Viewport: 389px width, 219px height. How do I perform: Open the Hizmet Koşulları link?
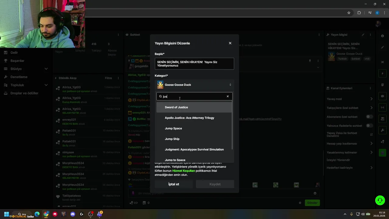(184, 171)
